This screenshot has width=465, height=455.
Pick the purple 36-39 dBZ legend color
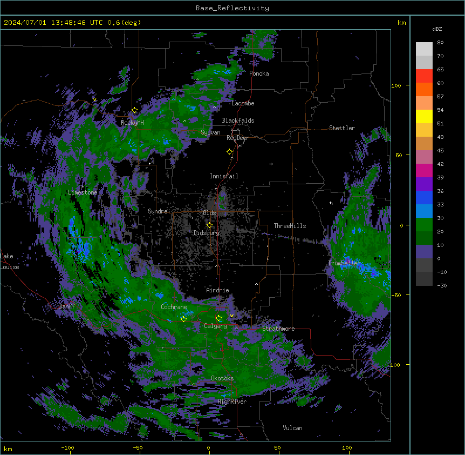click(424, 184)
